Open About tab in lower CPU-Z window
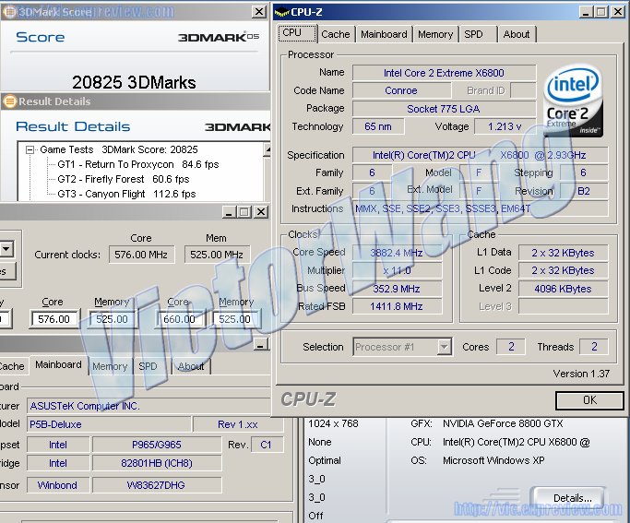The height and width of the screenshot is (523, 630). point(191,366)
